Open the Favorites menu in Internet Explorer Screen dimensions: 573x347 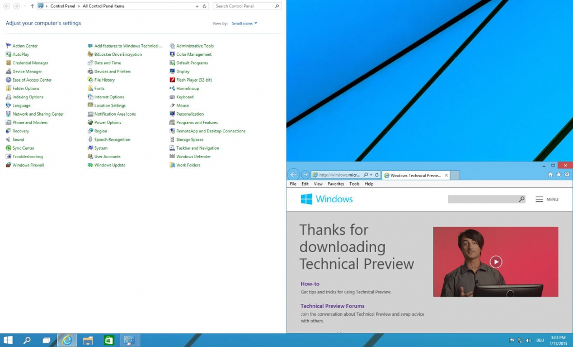click(336, 184)
